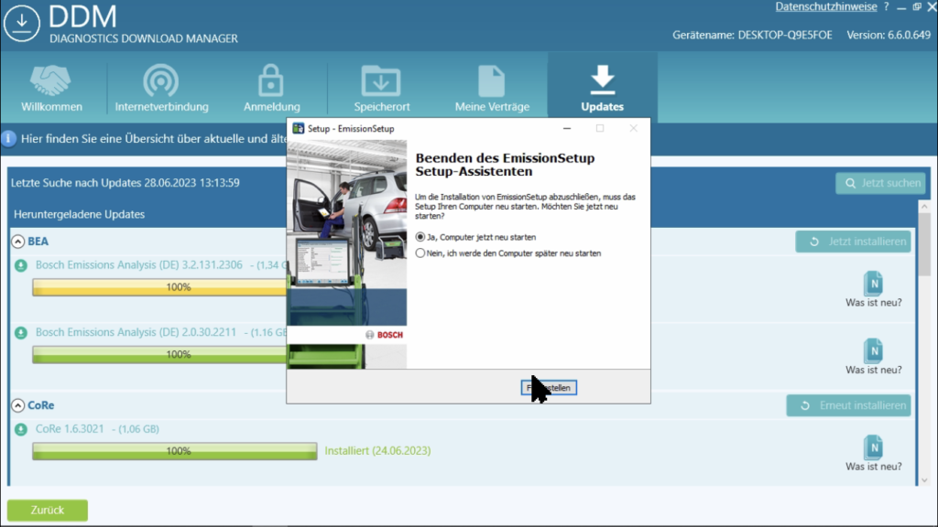This screenshot has height=527, width=938.
Task: Click the Zurück button
Action: pos(48,510)
